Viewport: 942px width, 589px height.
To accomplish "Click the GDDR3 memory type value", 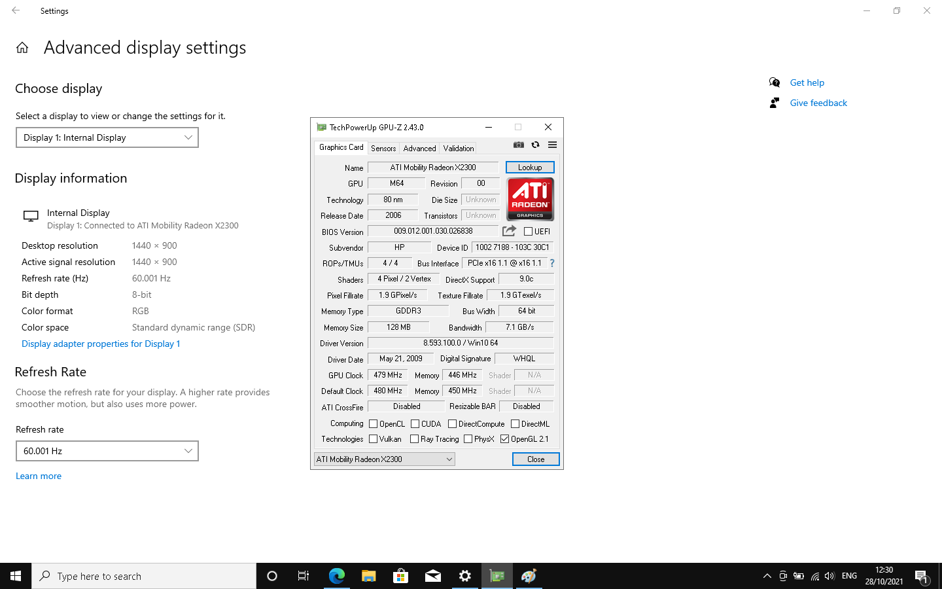I will (408, 311).
